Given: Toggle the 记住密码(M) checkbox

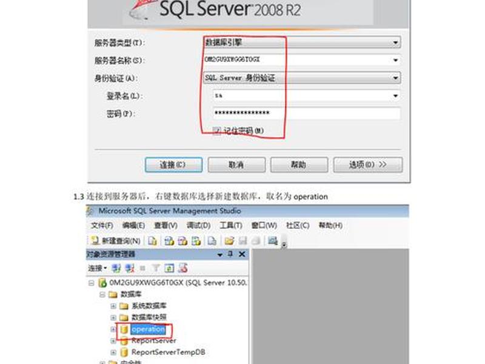Looking at the screenshot, I should coord(216,130).
